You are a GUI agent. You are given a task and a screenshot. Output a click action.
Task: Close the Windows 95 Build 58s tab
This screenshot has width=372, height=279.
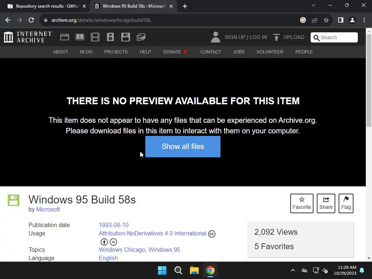click(x=171, y=6)
